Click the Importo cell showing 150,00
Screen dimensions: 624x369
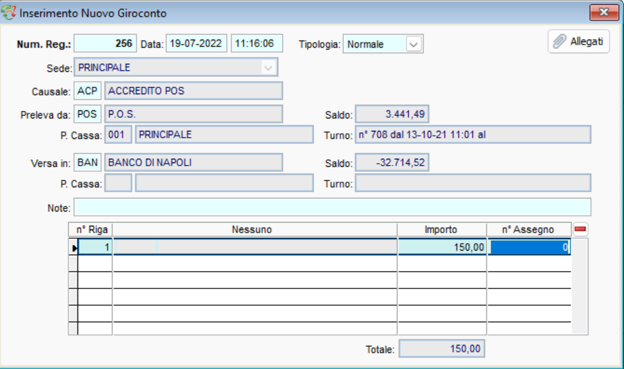tap(442, 247)
